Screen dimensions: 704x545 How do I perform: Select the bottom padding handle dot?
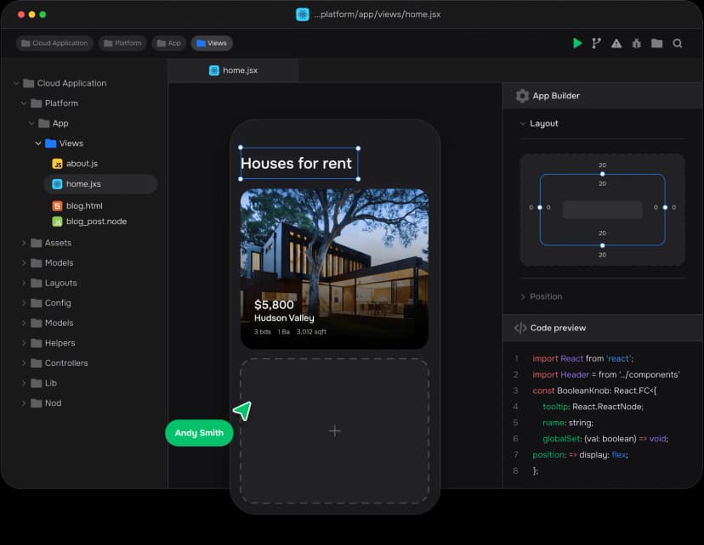[x=602, y=244]
